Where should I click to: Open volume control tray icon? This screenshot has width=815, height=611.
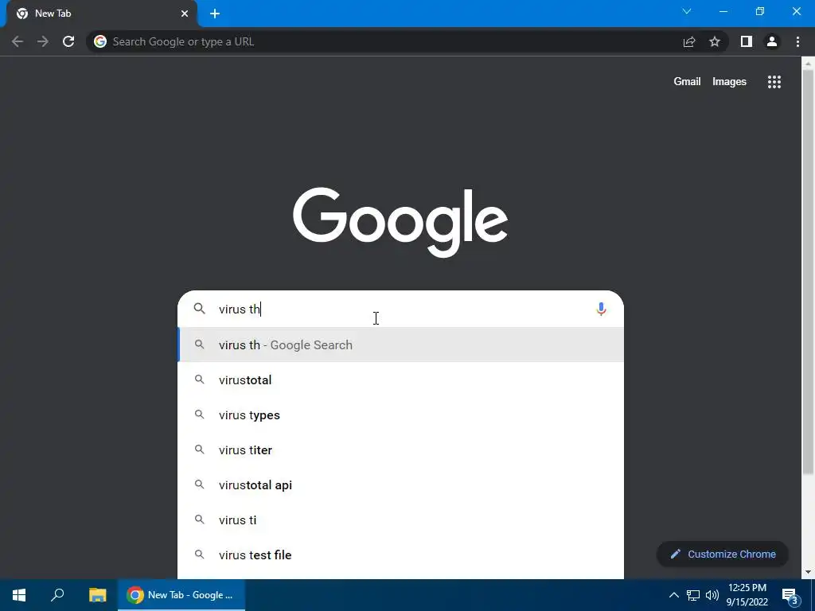pyautogui.click(x=712, y=595)
